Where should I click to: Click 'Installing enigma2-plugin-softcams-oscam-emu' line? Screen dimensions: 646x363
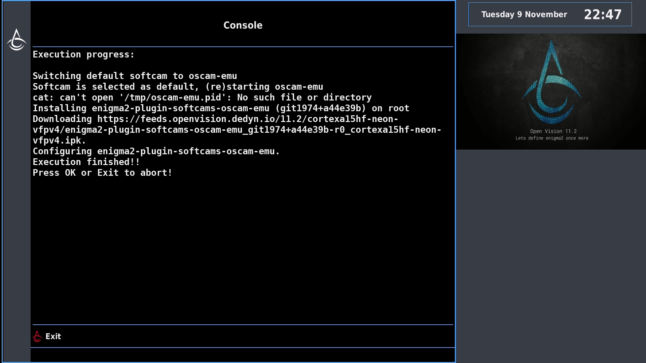point(221,108)
